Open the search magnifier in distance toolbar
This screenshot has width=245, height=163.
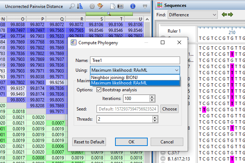[x=72, y=6]
